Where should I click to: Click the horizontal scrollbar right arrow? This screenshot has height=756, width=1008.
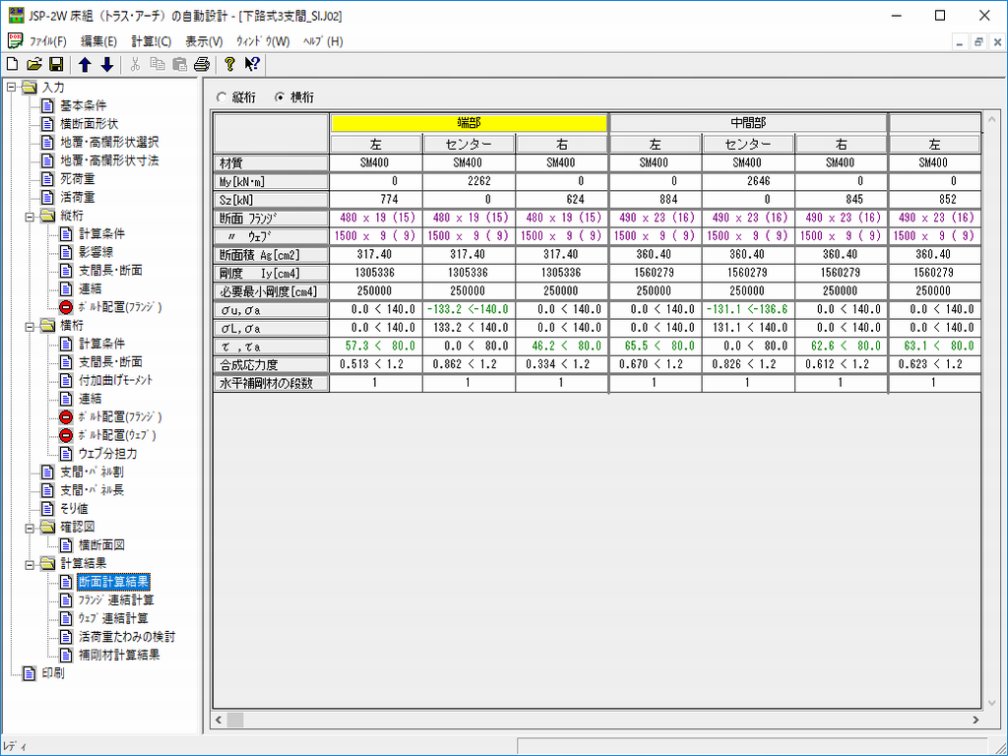tap(974, 721)
